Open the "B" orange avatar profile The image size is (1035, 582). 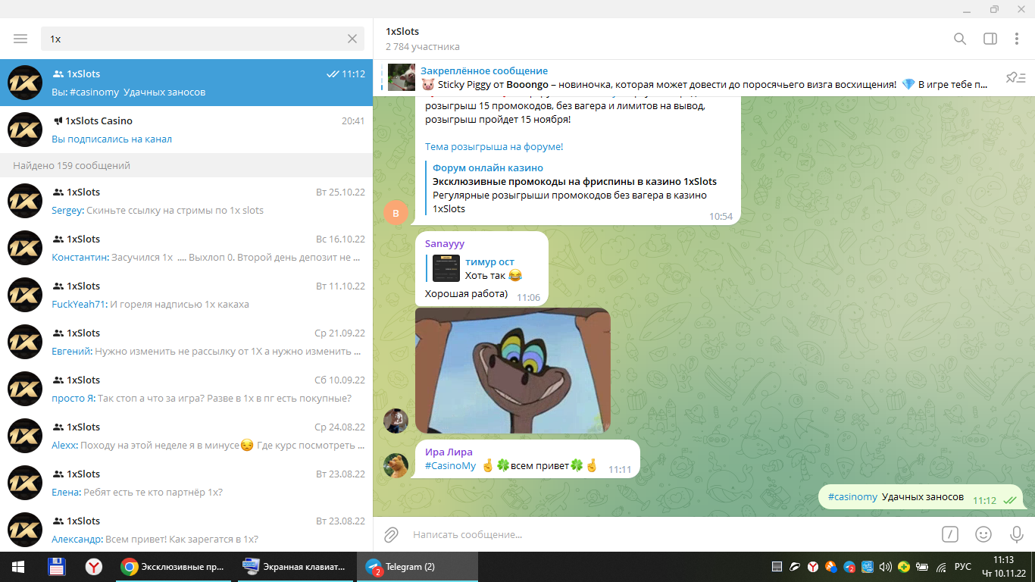coord(396,213)
